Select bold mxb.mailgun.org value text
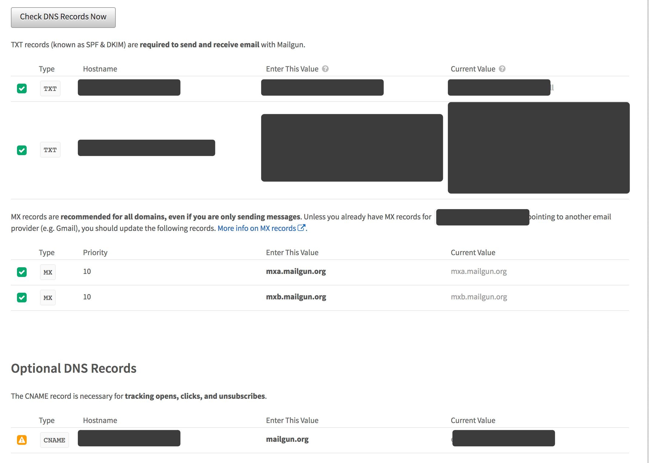 pyautogui.click(x=296, y=297)
